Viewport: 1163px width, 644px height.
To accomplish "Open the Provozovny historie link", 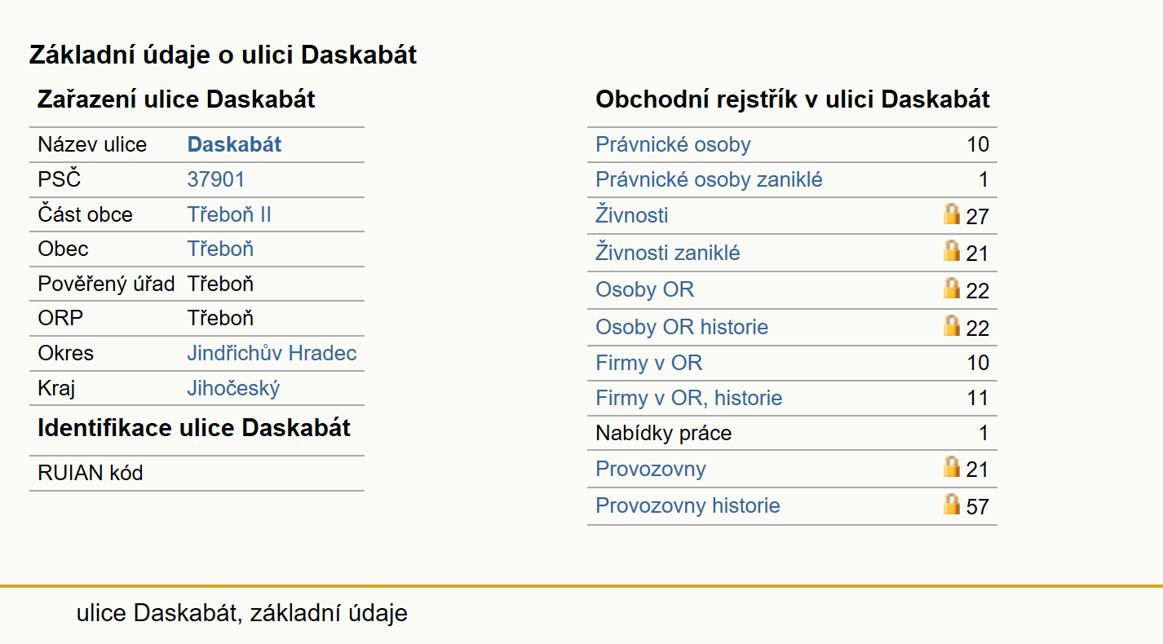I will click(x=688, y=505).
